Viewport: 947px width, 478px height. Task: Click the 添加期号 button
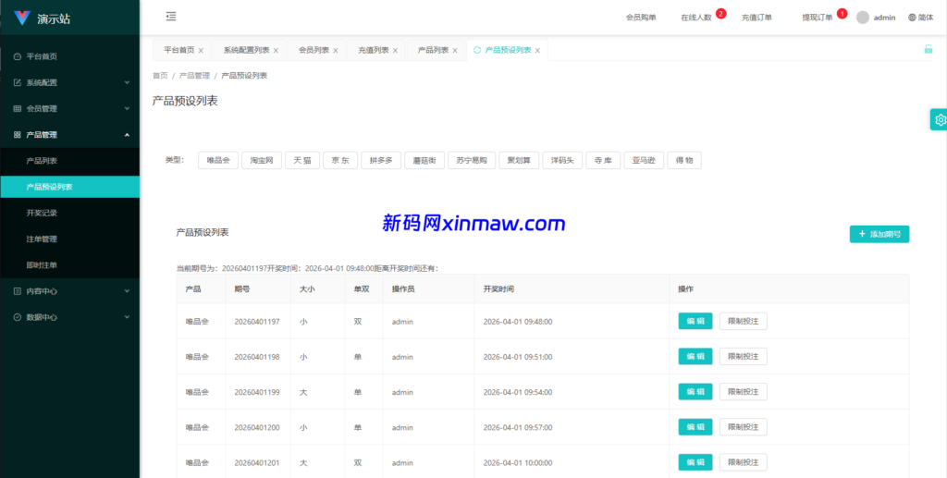(879, 234)
